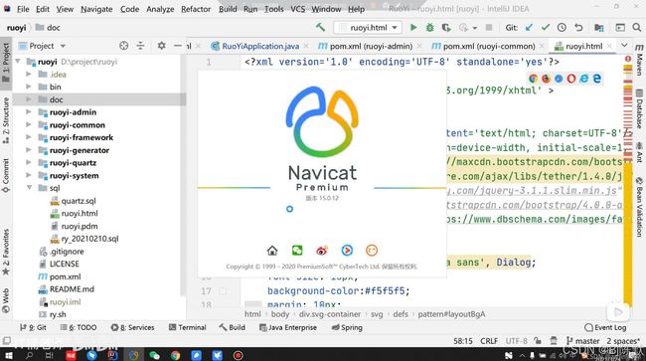Show hidden editor tabs dropdown

coord(624,46)
